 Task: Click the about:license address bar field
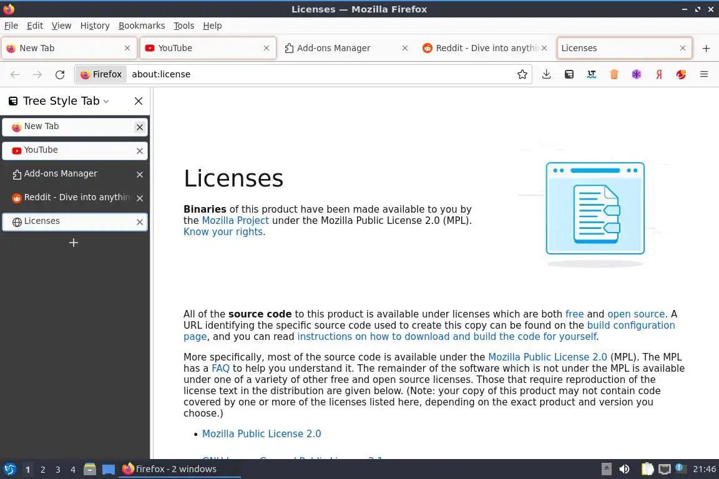point(321,74)
